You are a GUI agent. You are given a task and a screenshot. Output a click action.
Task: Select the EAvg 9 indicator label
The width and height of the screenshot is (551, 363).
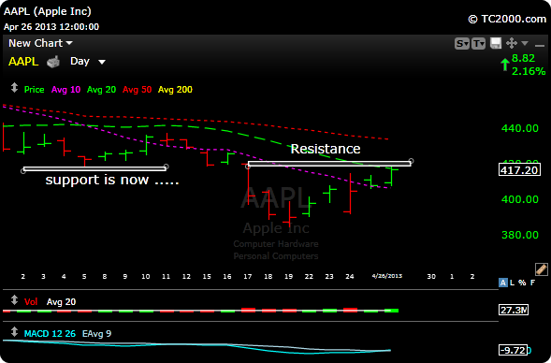96,333
